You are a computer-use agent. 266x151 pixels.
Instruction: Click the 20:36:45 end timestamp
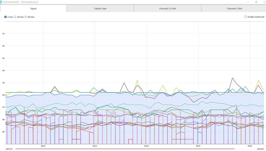(x=260, y=149)
